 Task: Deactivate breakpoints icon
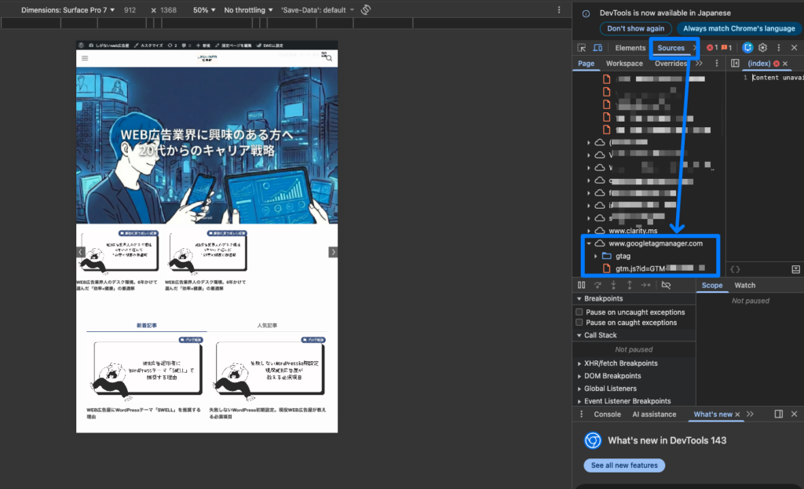tap(666, 286)
